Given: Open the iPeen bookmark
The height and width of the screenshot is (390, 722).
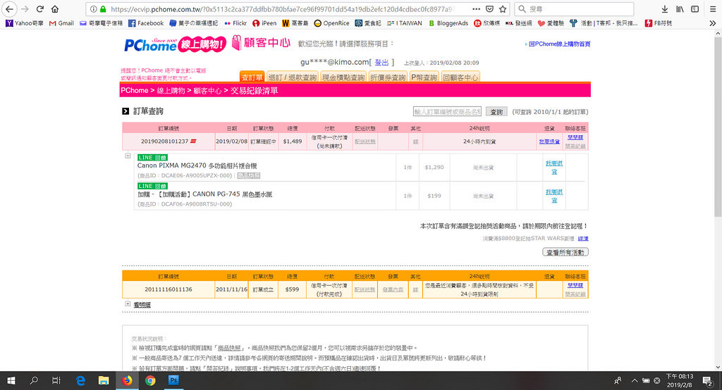Looking at the screenshot, I should 264,23.
